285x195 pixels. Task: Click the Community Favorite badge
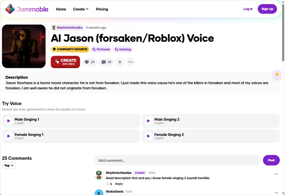pyautogui.click(x=70, y=49)
